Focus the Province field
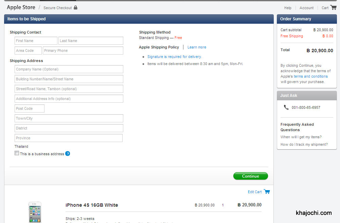340x223 pixels. (x=69, y=138)
